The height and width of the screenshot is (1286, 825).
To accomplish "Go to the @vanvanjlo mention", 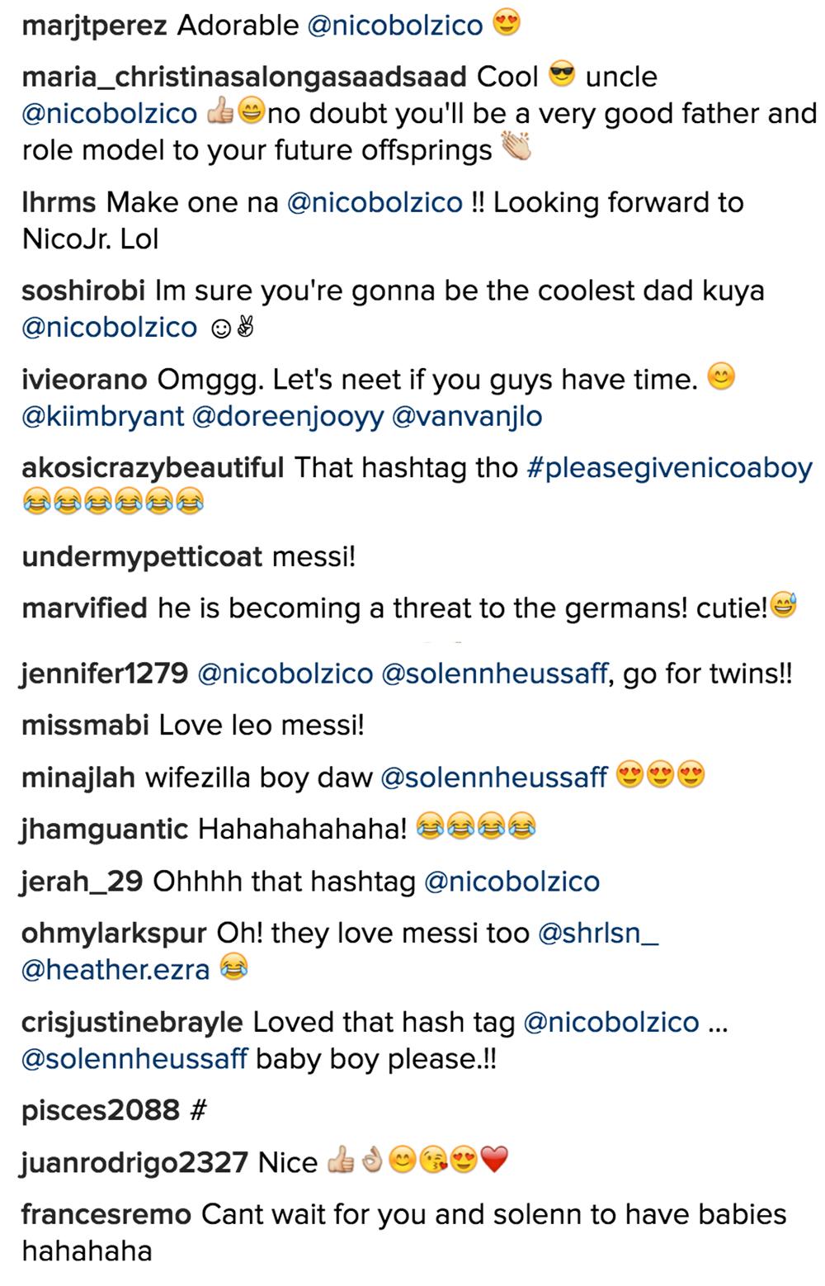I will point(467,416).
